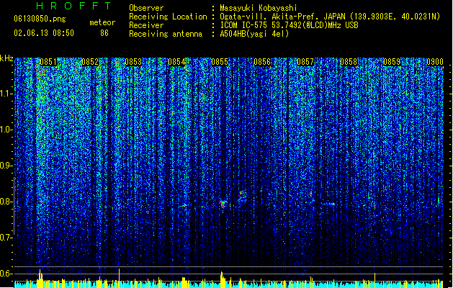The height and width of the screenshot is (288, 453).
Task: Click the bright meteor echo near 0855
Action: coord(223,204)
